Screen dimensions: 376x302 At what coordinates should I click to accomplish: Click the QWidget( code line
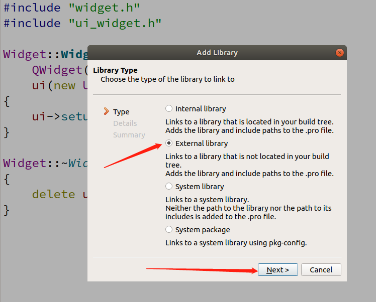(60, 70)
